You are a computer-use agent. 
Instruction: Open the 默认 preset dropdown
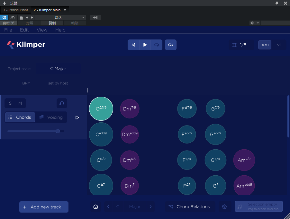[60, 18]
